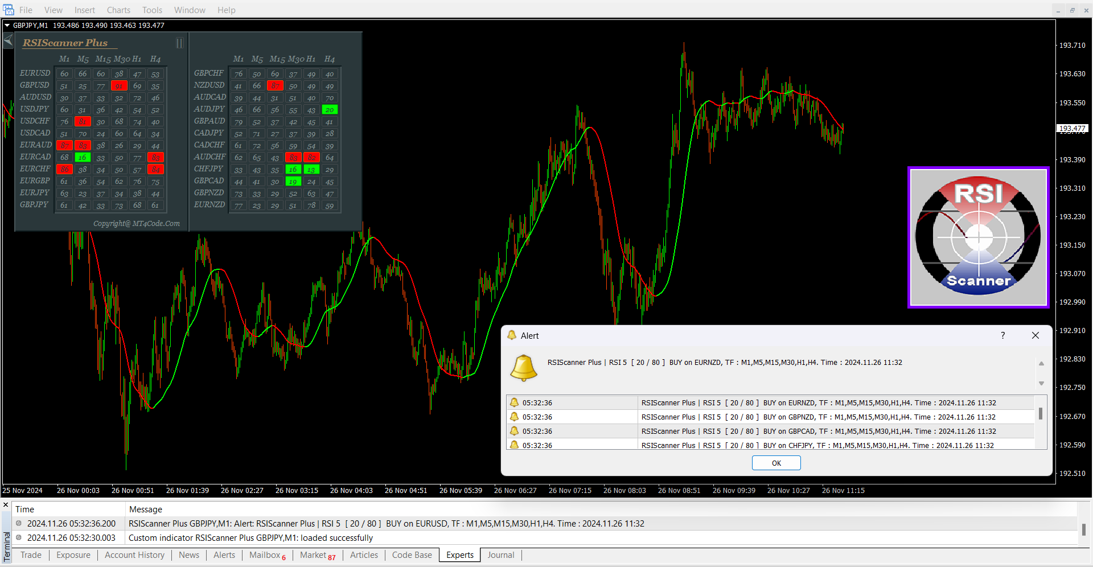Close the Terminal panel with its X
The image size is (1093, 567).
(6, 505)
